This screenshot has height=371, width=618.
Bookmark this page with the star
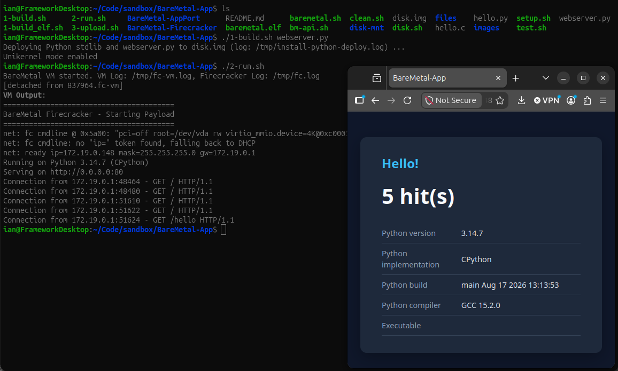tap(500, 100)
